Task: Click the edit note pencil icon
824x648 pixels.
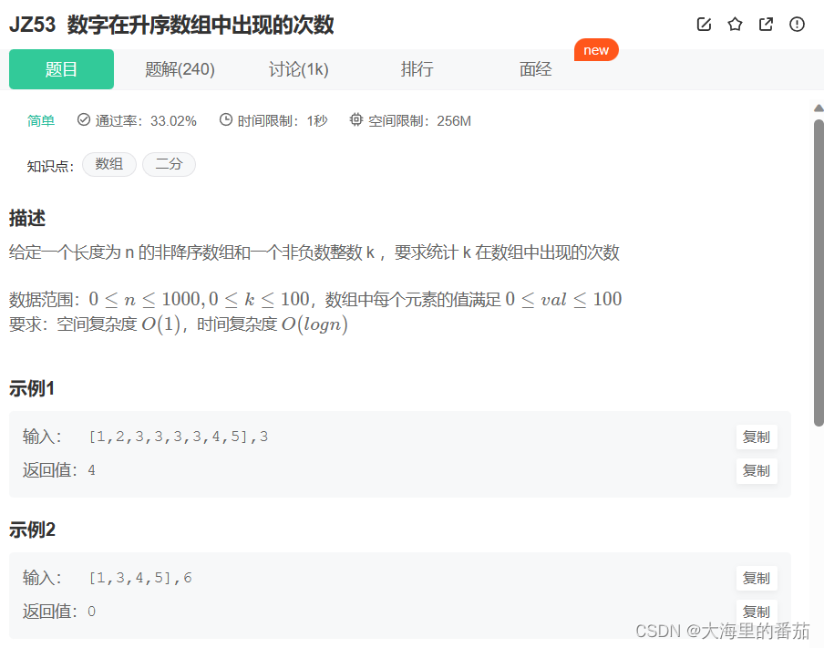Action: coord(704,25)
